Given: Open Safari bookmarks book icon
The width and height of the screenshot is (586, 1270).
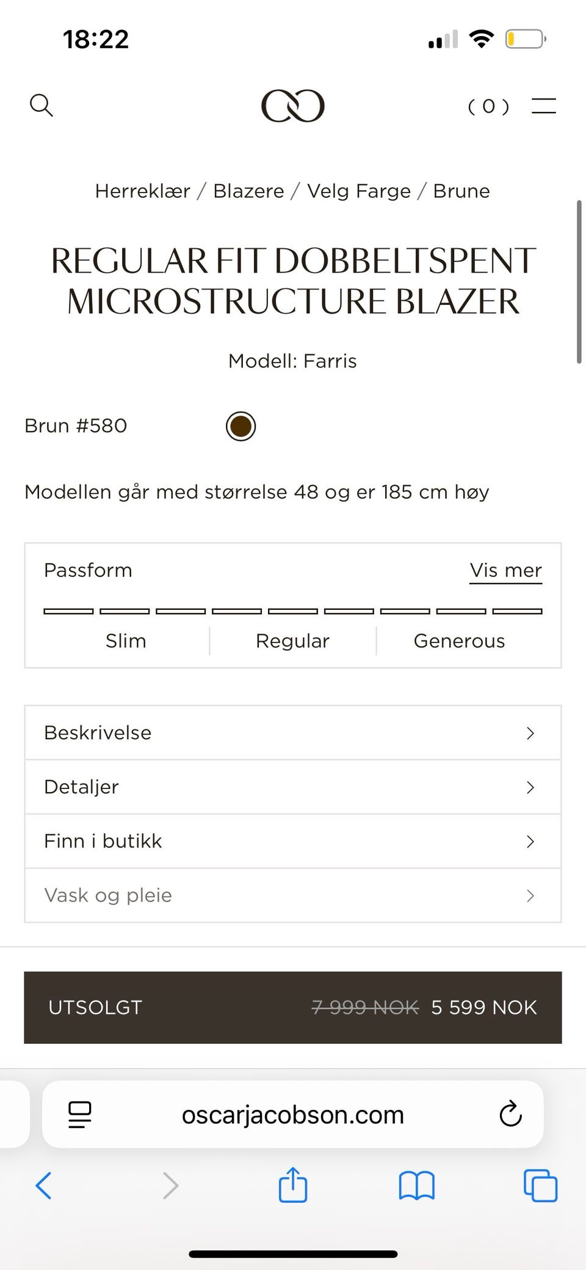Looking at the screenshot, I should click(x=416, y=1186).
